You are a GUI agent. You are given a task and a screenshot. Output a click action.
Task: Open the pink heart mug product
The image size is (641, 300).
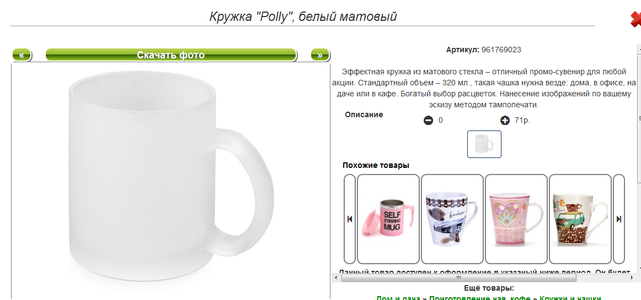click(x=516, y=219)
